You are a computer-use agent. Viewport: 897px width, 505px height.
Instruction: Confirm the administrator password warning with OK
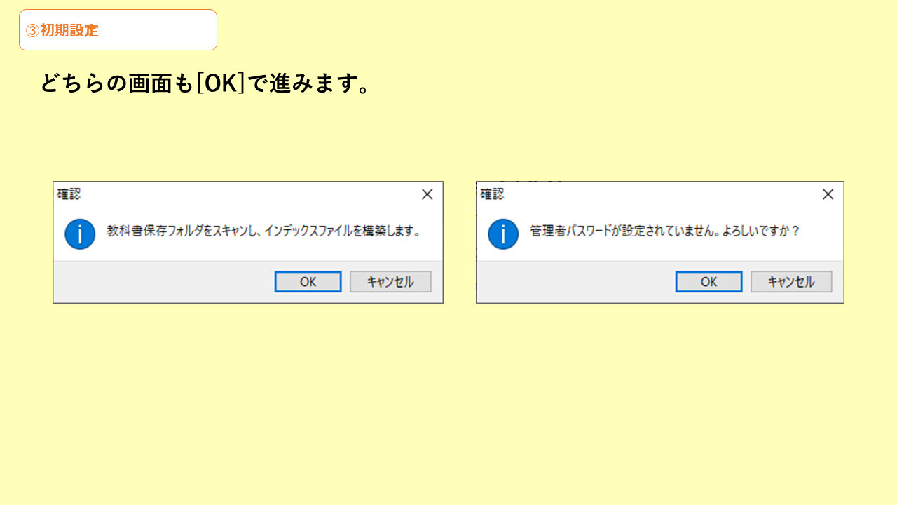tap(708, 282)
